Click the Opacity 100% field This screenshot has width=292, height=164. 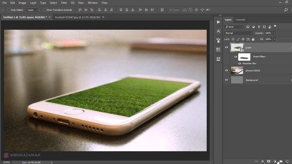[268, 33]
